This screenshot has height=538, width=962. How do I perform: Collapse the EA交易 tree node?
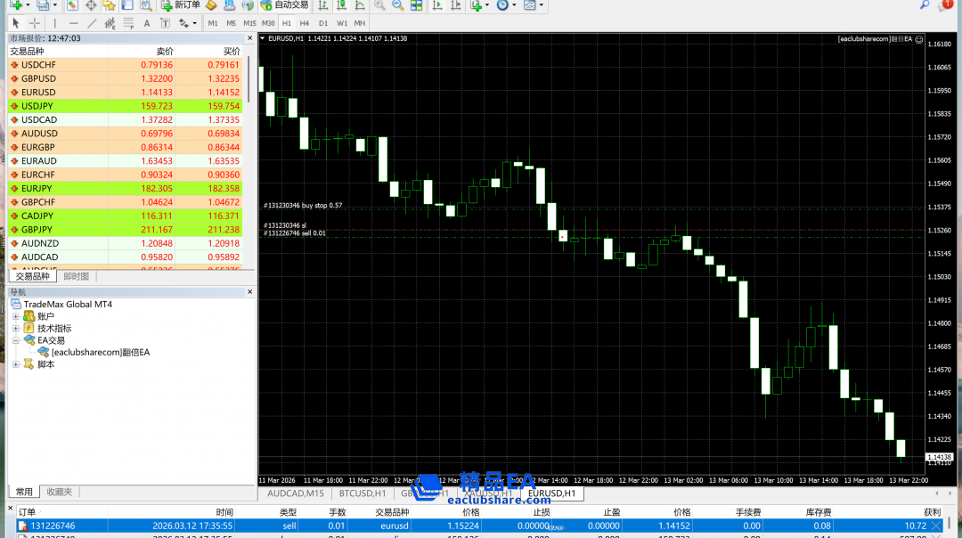16,340
